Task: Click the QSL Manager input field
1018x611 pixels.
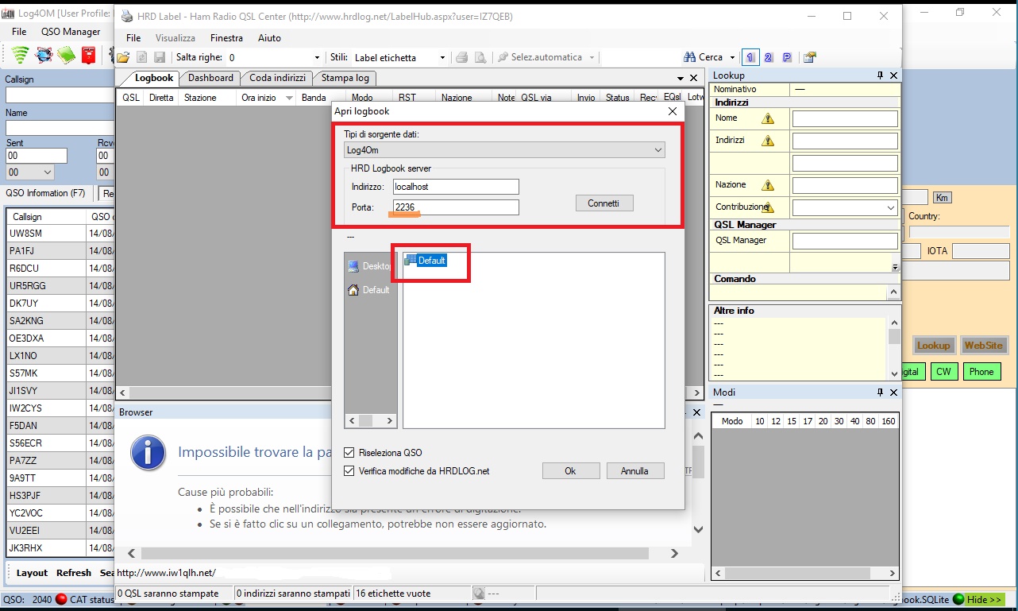Action: (x=845, y=241)
